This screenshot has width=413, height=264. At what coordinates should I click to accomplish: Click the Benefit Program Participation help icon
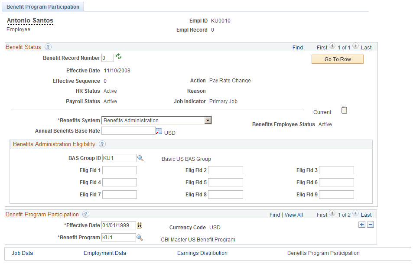point(86,214)
